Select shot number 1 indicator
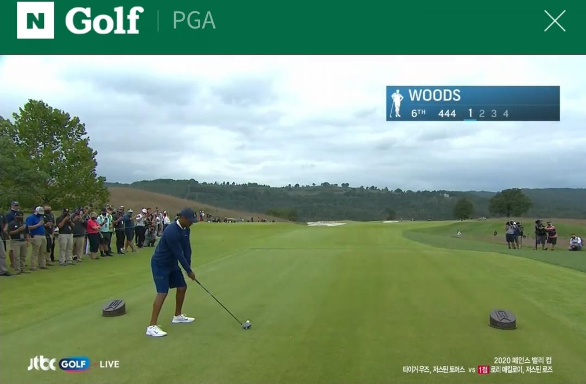Image resolution: width=586 pixels, height=384 pixels. pyautogui.click(x=470, y=113)
